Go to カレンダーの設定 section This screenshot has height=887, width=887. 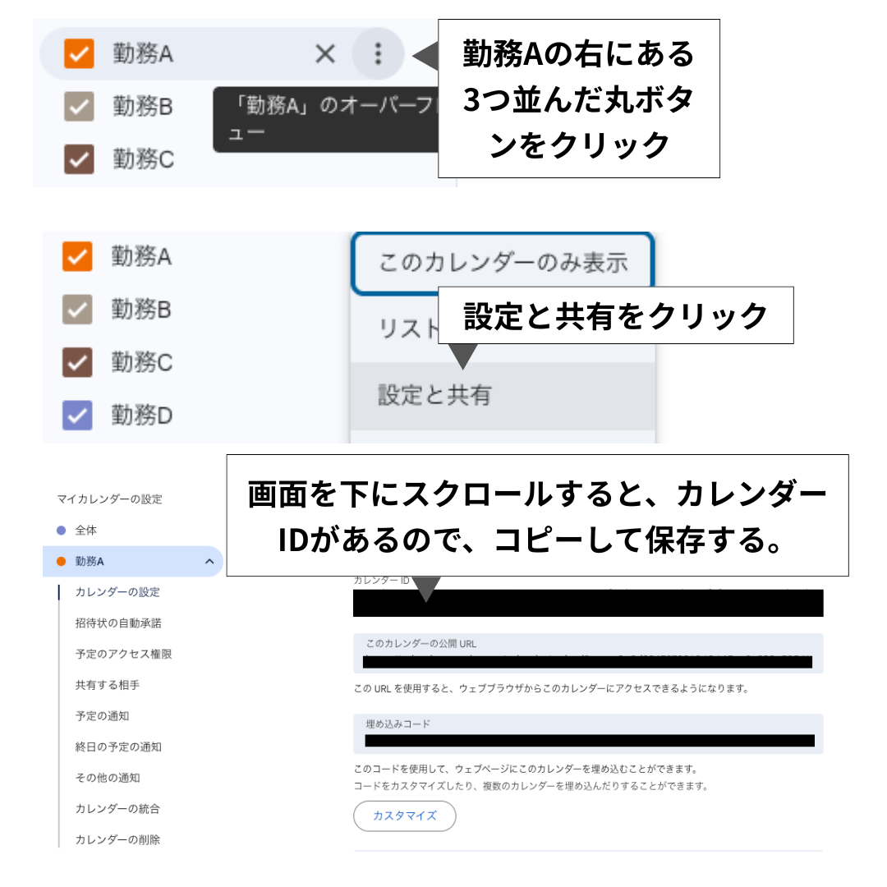pos(117,591)
